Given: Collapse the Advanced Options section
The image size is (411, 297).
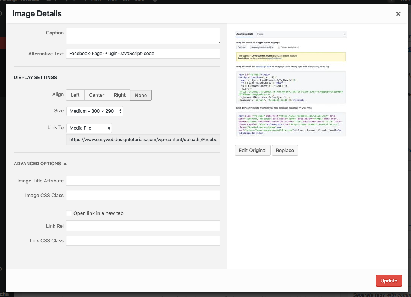Looking at the screenshot, I should click(40, 164).
